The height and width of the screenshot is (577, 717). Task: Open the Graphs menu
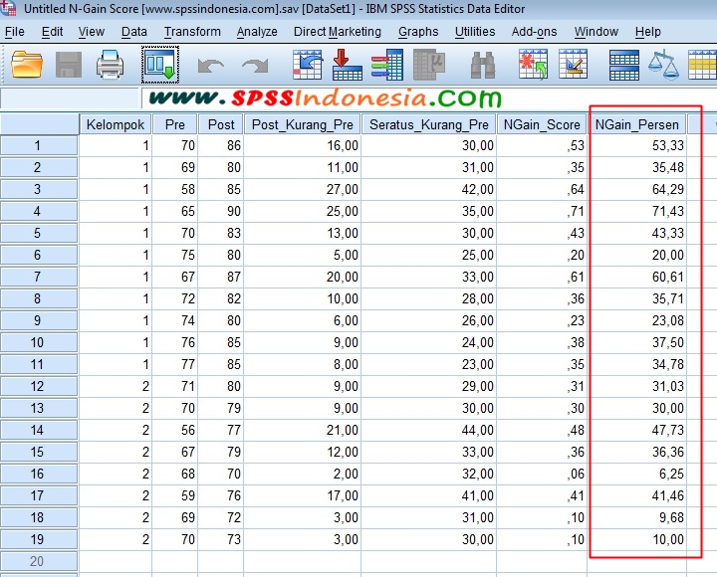tap(418, 32)
